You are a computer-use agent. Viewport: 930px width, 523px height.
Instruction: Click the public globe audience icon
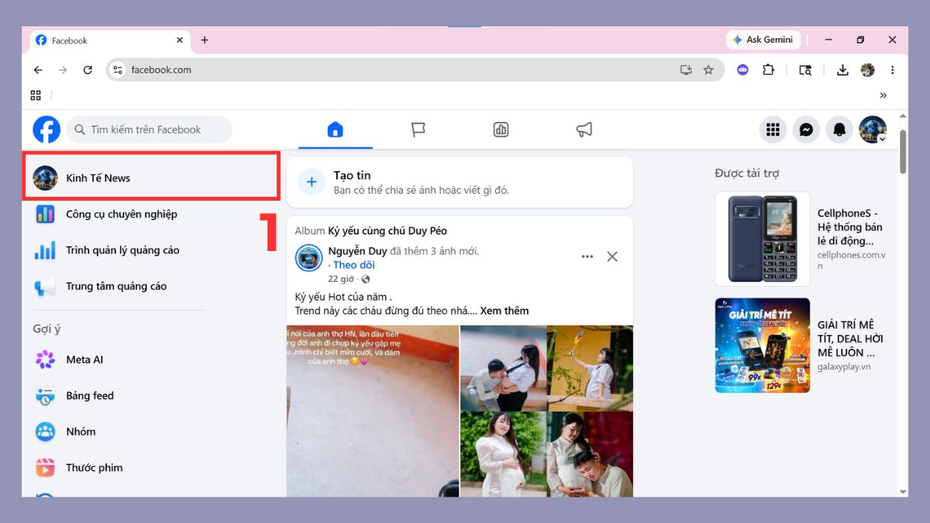[x=366, y=279]
